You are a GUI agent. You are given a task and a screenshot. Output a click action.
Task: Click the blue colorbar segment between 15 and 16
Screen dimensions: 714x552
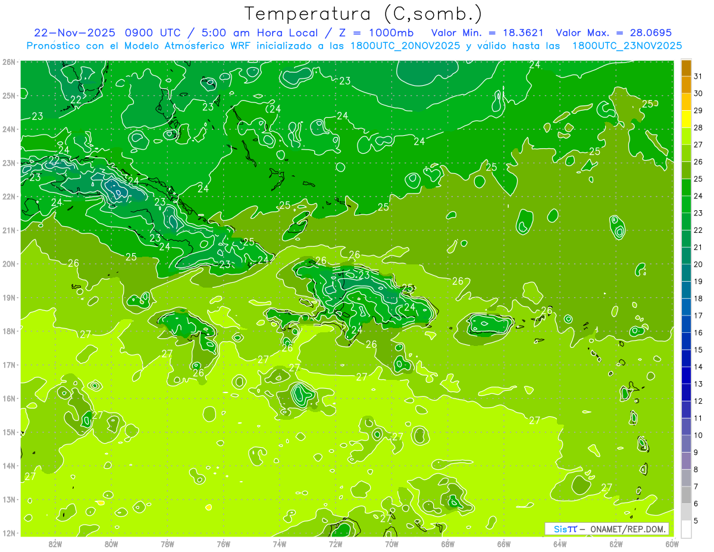(x=686, y=341)
